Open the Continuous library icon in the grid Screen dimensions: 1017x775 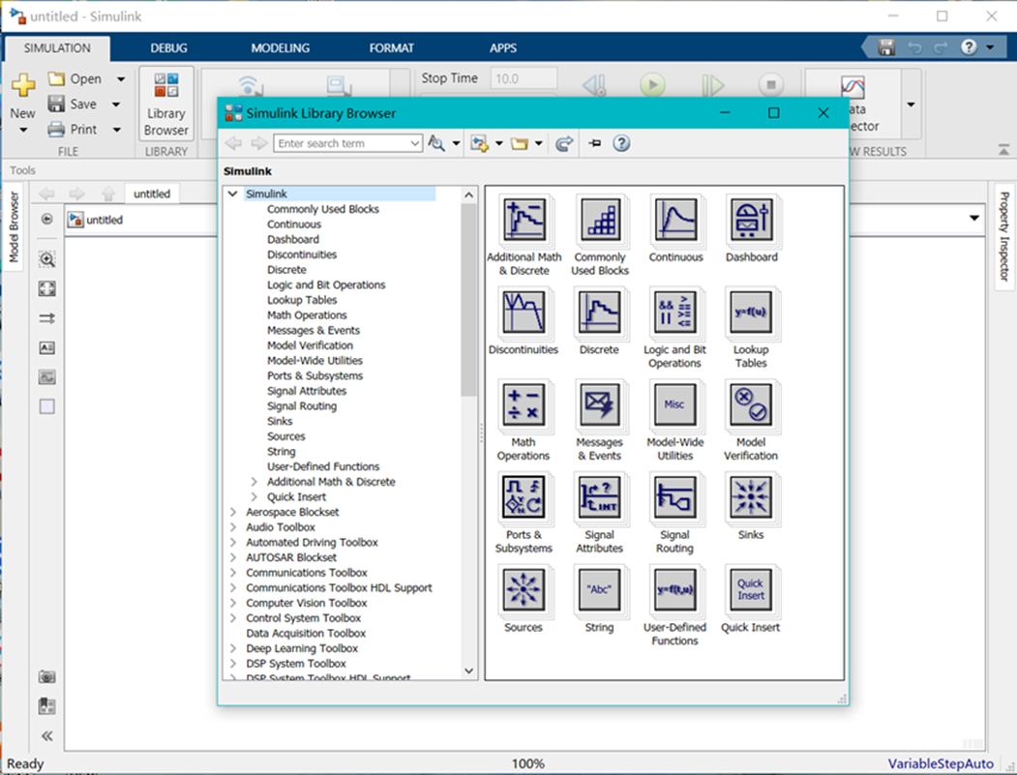[675, 221]
